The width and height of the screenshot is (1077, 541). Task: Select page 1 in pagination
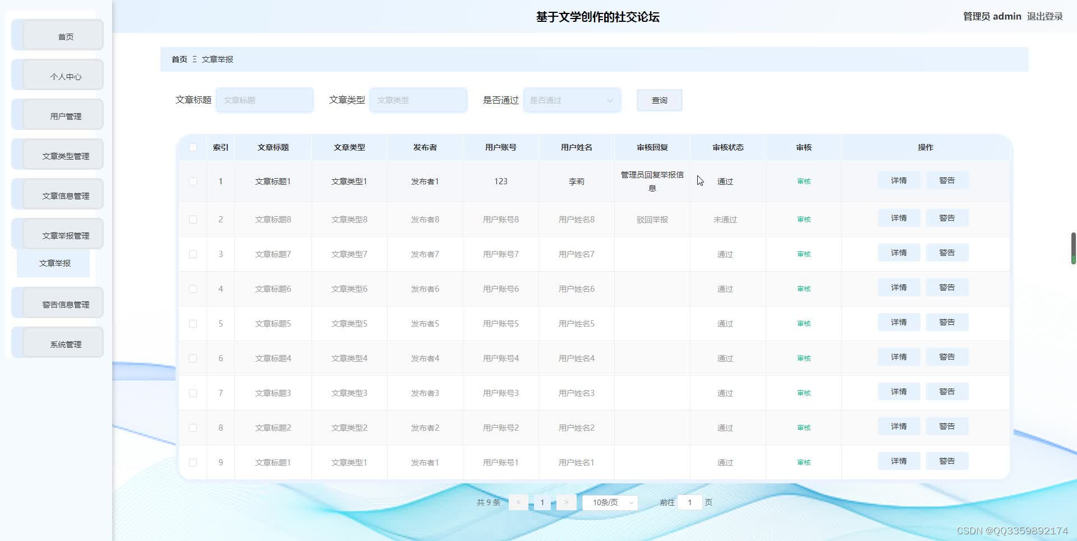point(542,502)
